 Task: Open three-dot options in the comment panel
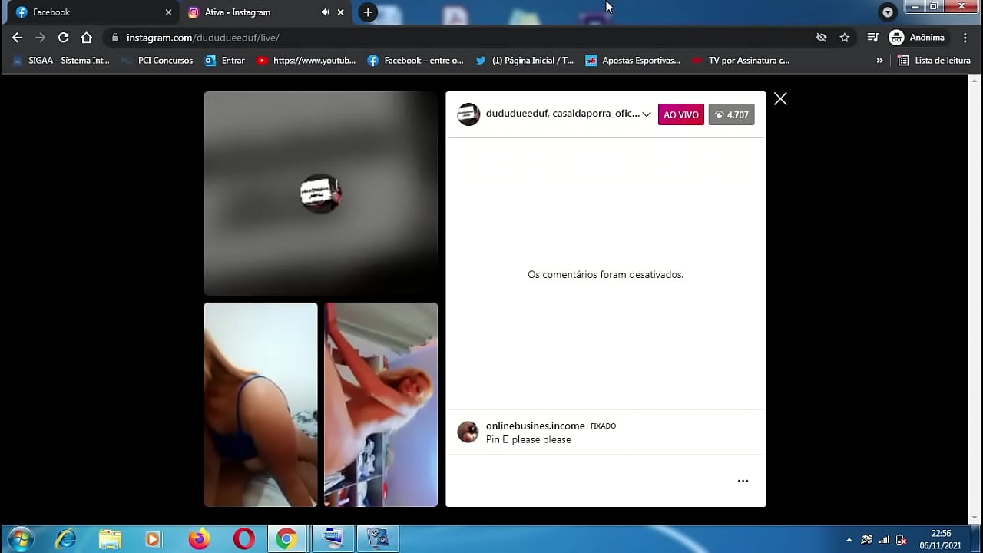[743, 481]
